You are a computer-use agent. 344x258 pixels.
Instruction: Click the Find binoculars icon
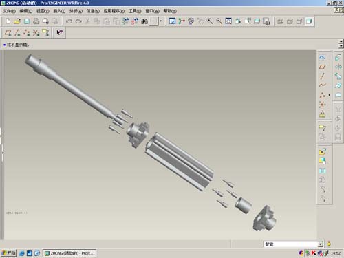(x=144, y=21)
